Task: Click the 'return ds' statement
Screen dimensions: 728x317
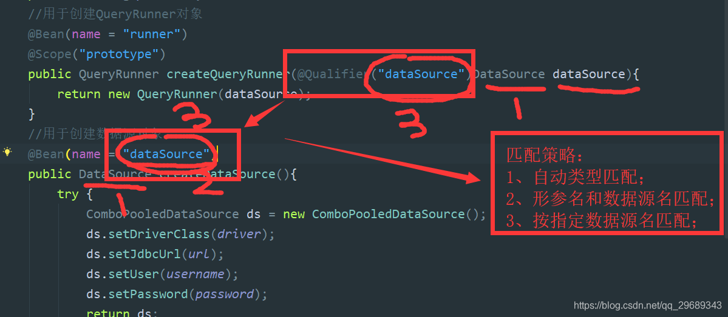Action: click(x=121, y=313)
